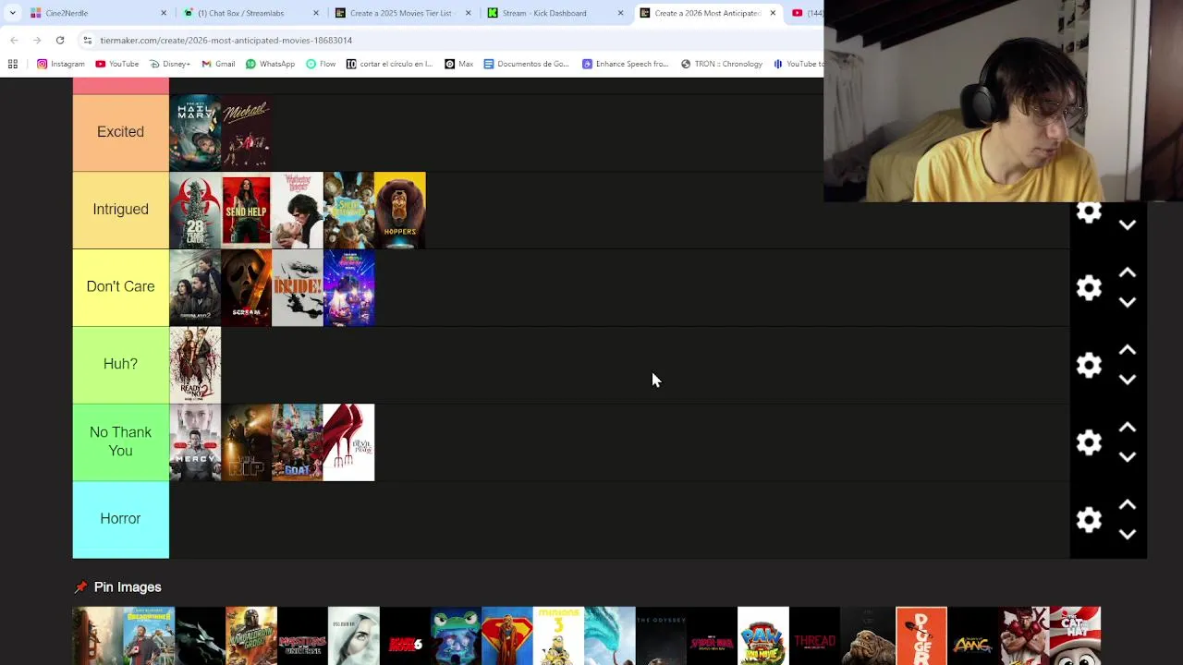Select Ready or Not 2 poster in Huh?
The width and height of the screenshot is (1183, 665).
click(195, 366)
